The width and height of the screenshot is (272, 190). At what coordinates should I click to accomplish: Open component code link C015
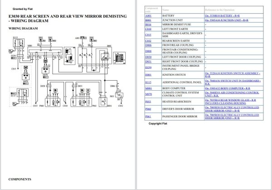click(148, 35)
